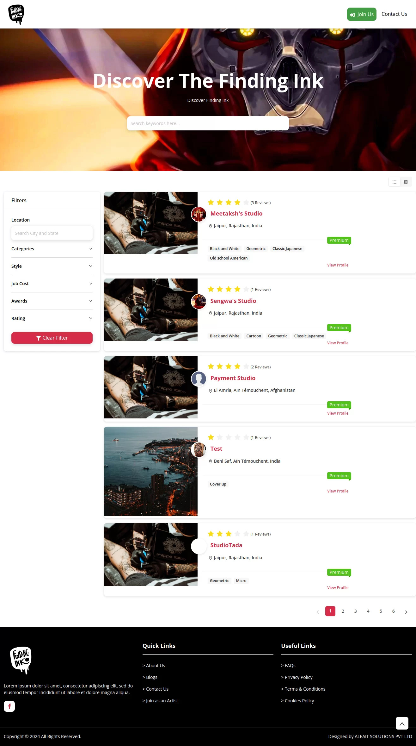
Task: Open Facebook icon in footer
Action: tap(9, 706)
